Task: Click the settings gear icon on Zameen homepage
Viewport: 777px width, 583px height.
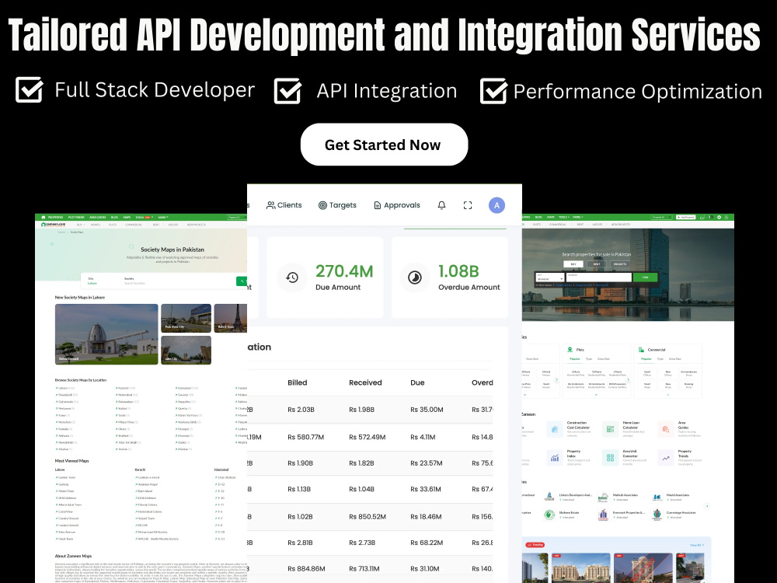Action: pos(719,217)
